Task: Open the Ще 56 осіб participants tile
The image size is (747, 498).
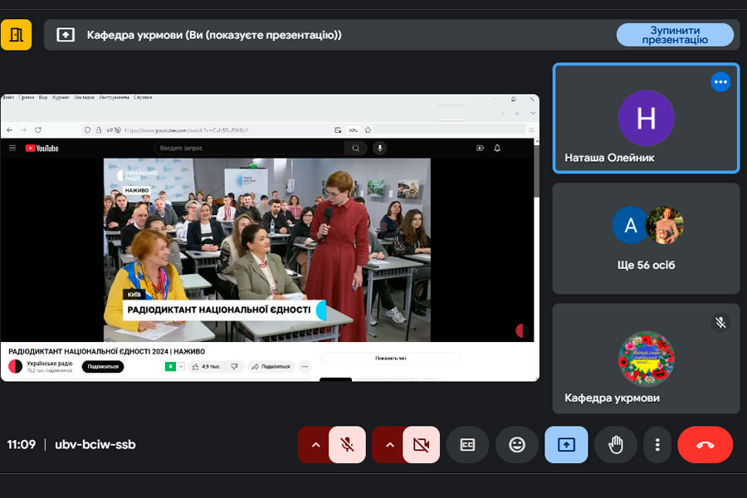Action: (x=646, y=239)
